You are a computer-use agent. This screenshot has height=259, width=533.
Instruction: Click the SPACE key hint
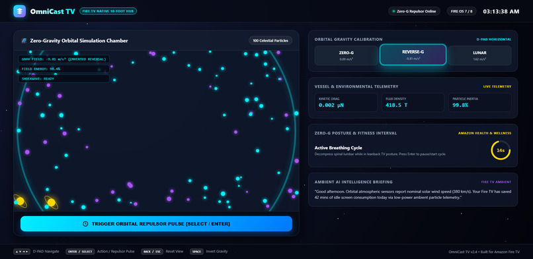[x=197, y=252]
